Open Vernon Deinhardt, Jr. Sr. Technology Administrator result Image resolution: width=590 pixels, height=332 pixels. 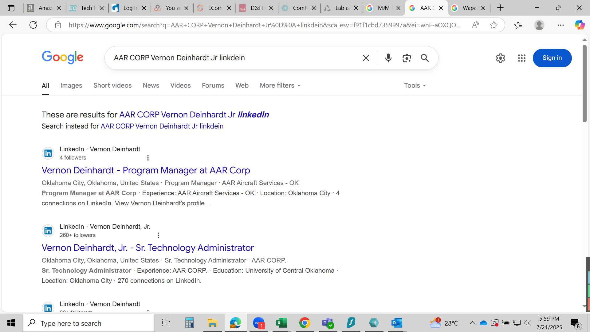148,248
